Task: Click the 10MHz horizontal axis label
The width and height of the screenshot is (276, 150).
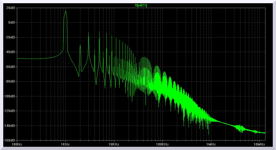Action: [259, 144]
